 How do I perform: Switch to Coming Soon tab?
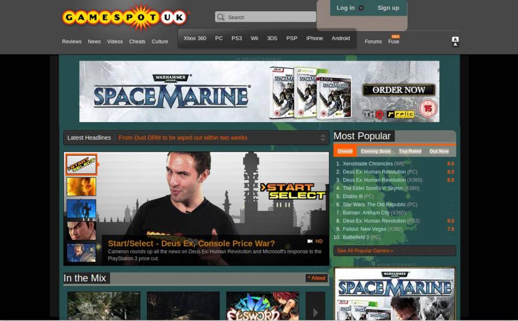376,151
